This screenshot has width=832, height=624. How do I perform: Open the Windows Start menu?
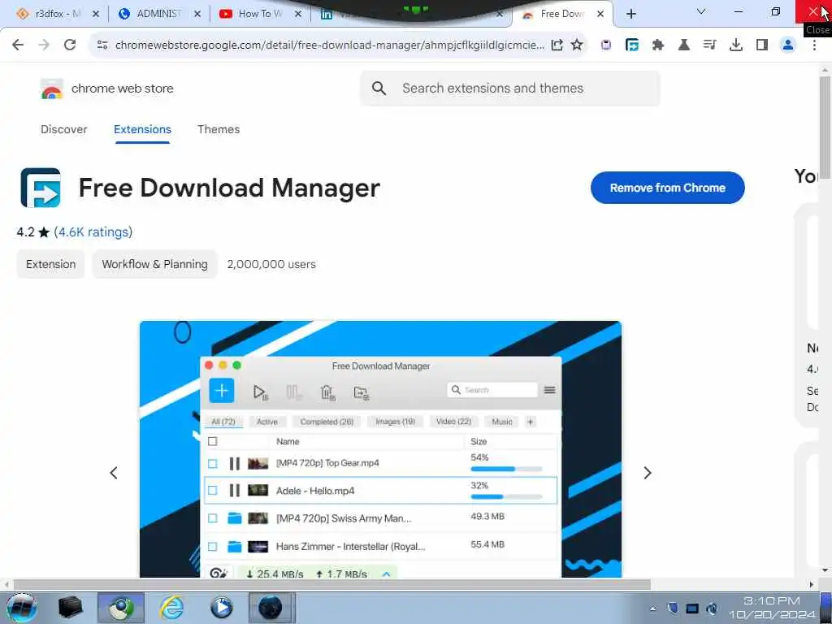tap(22, 608)
